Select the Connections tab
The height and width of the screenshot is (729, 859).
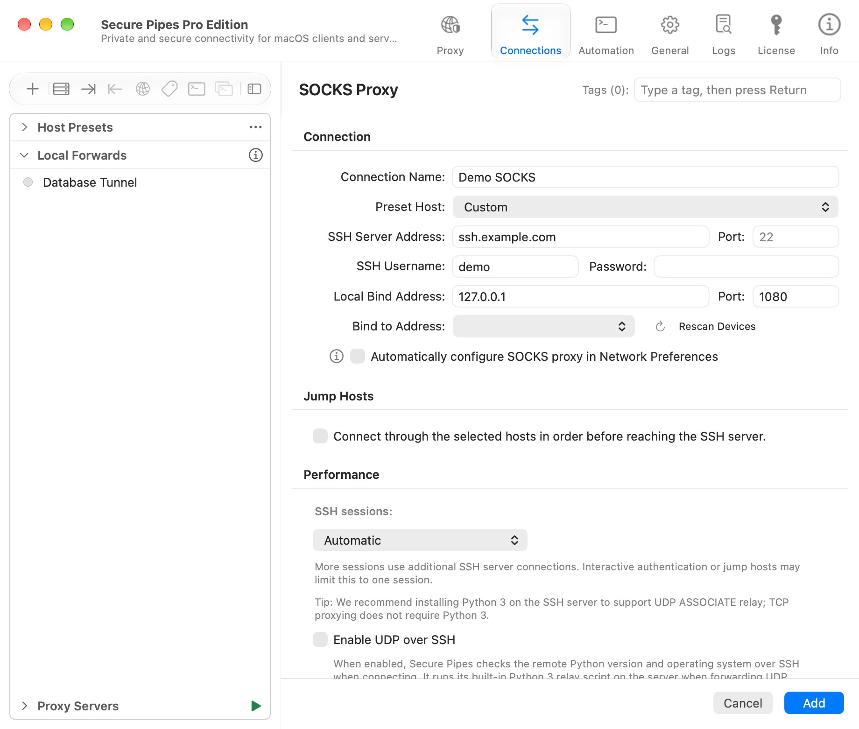point(531,31)
